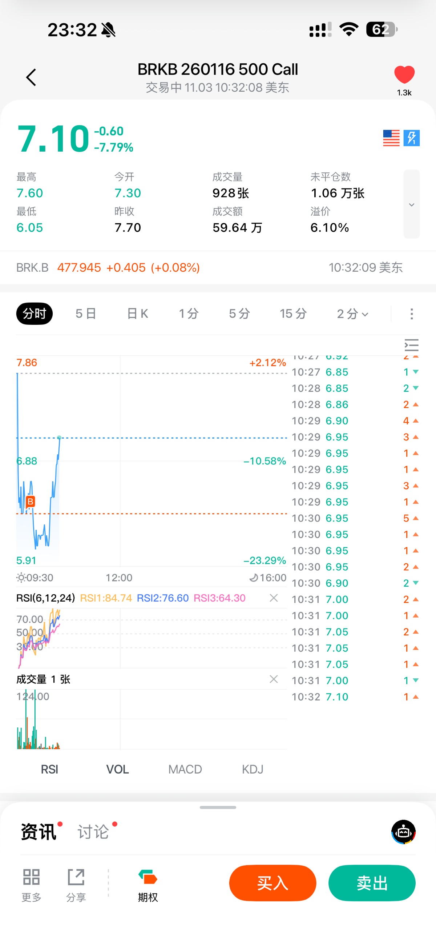Select the 5日 chart tab
The image size is (436, 946).
[x=86, y=314]
